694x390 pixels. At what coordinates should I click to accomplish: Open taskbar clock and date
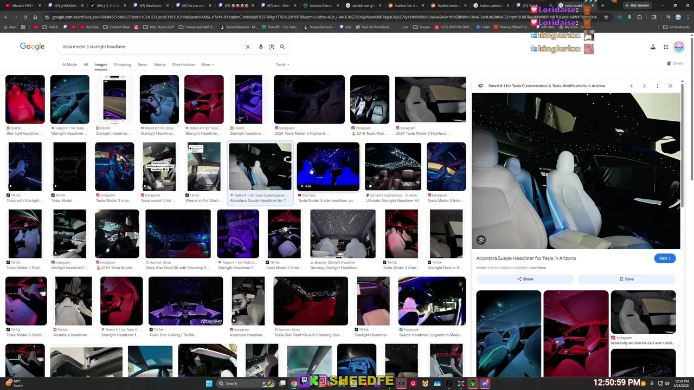coord(682,383)
